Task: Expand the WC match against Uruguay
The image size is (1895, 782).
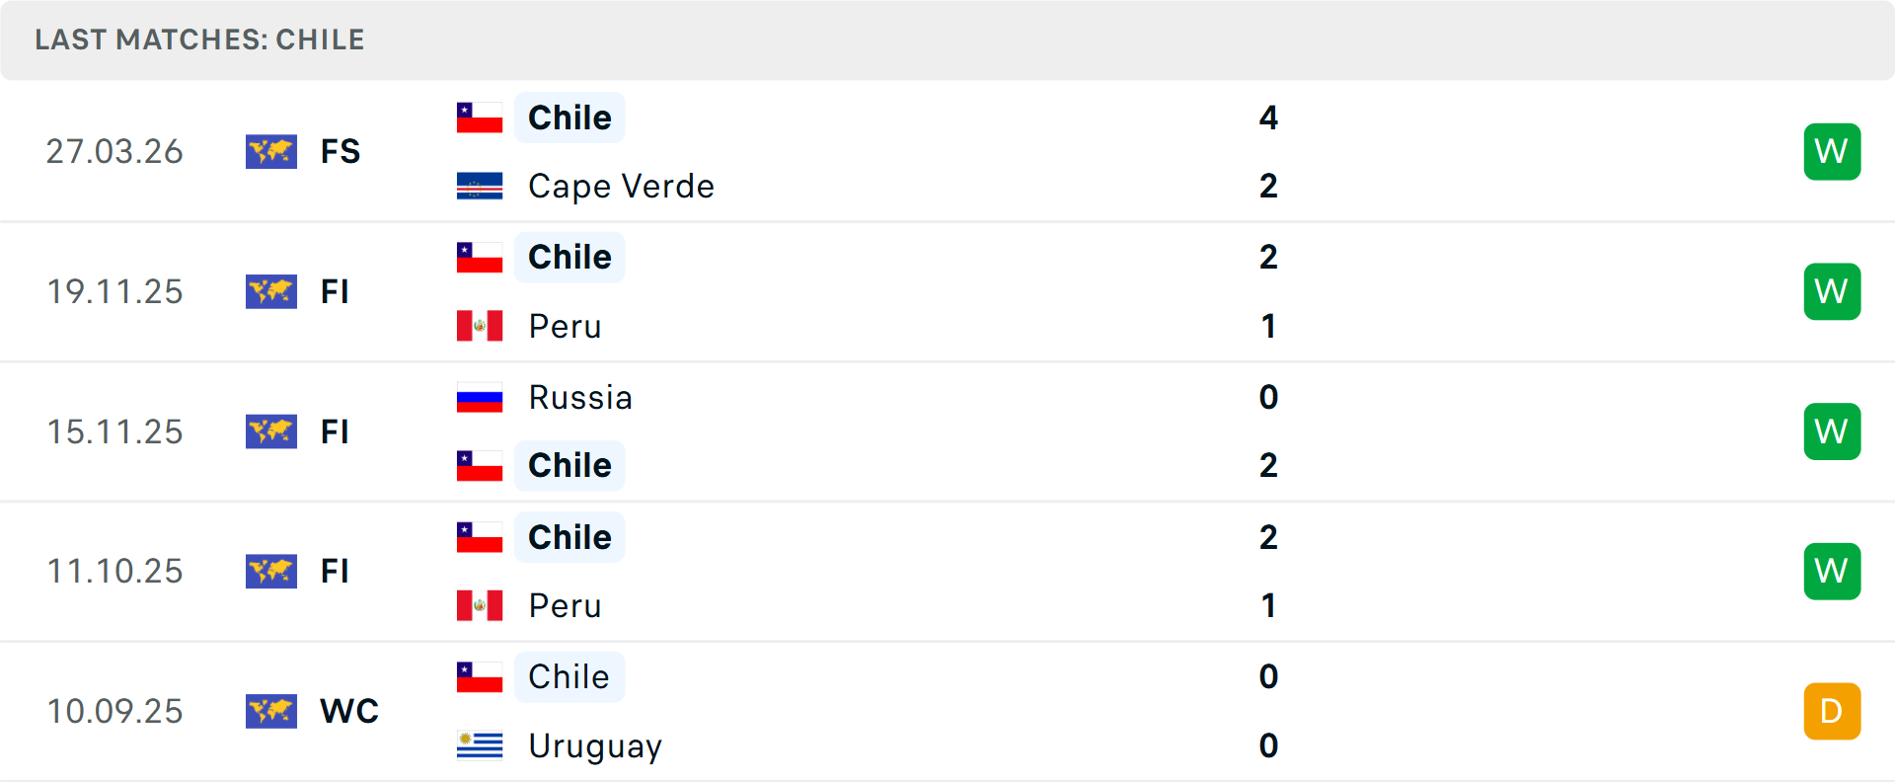Action: (x=947, y=711)
